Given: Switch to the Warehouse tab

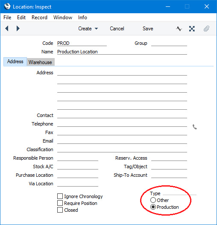Looking at the screenshot, I should 40,62.
